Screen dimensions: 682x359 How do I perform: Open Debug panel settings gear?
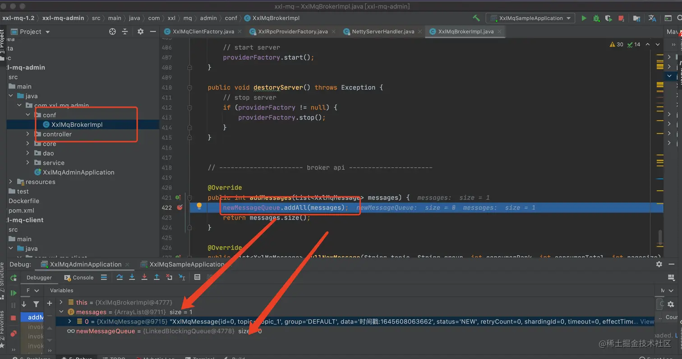[659, 264]
